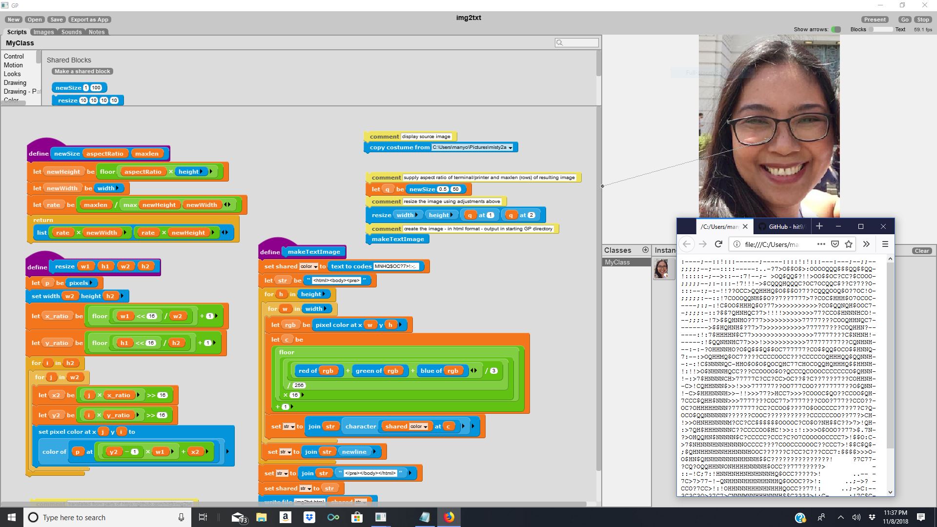937x527 pixels.
Task: Open notification action center
Action: point(921,517)
